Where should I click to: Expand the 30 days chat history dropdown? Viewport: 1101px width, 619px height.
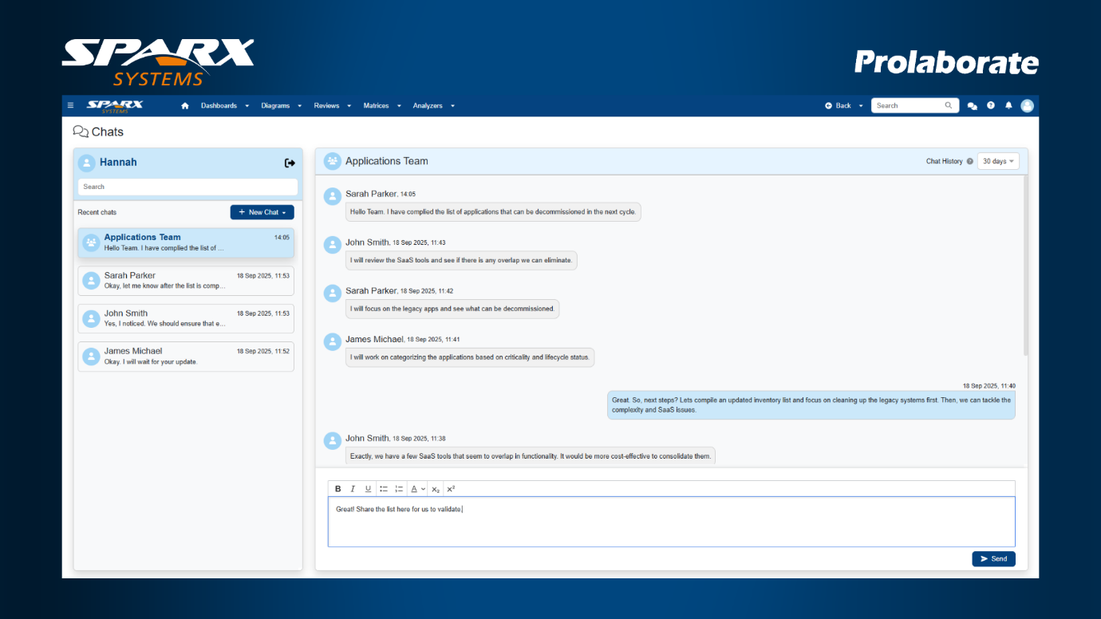click(999, 161)
